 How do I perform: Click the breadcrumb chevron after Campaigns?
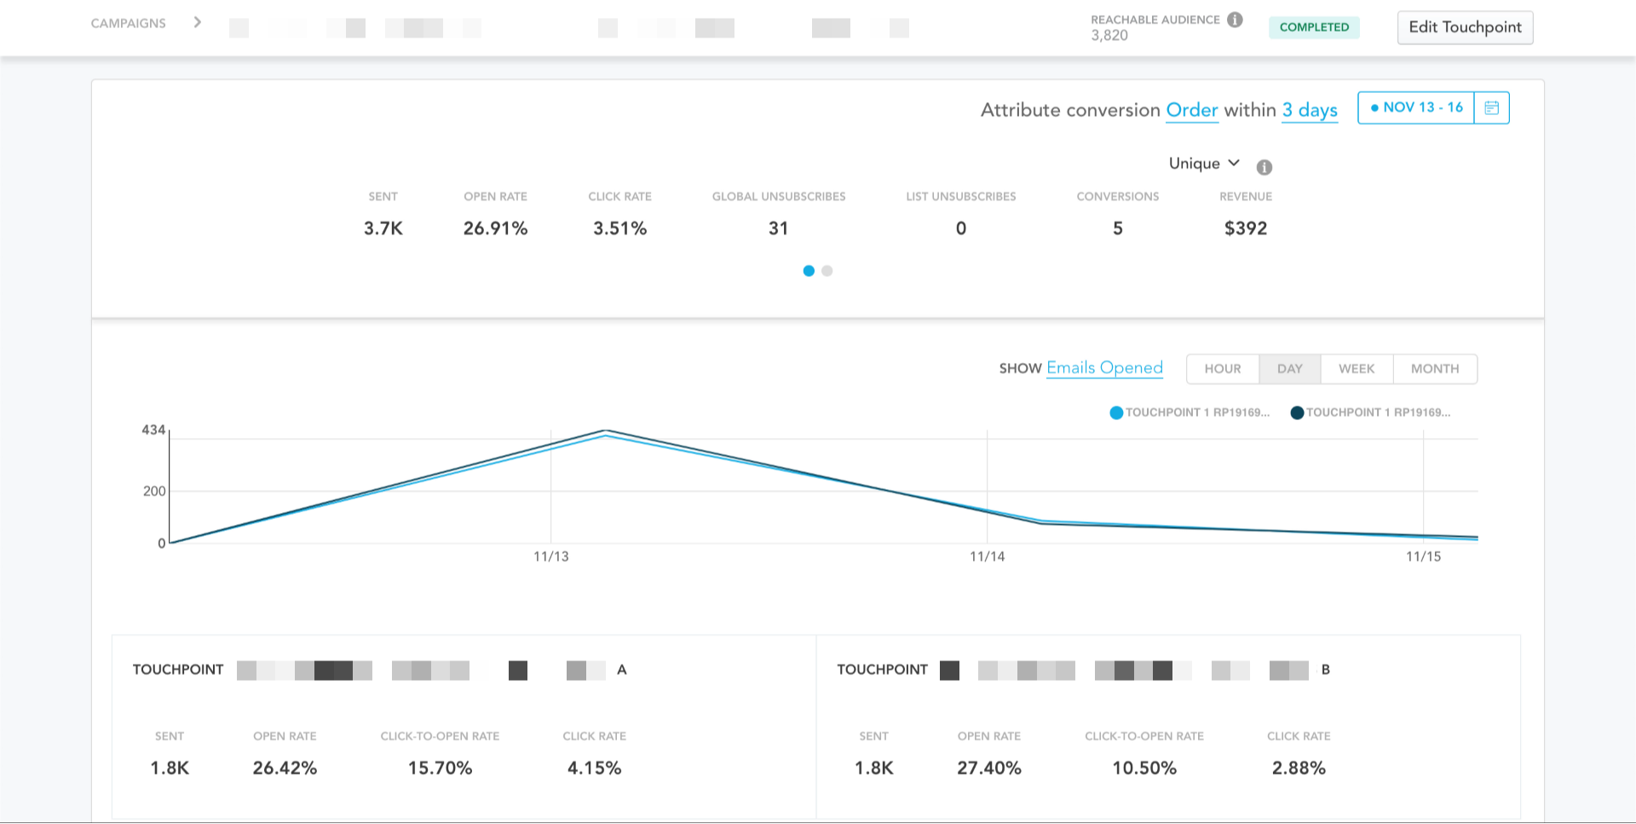(x=198, y=22)
